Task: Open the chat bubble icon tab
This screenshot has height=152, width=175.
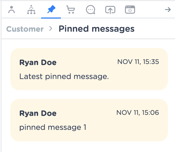Action: [90, 10]
